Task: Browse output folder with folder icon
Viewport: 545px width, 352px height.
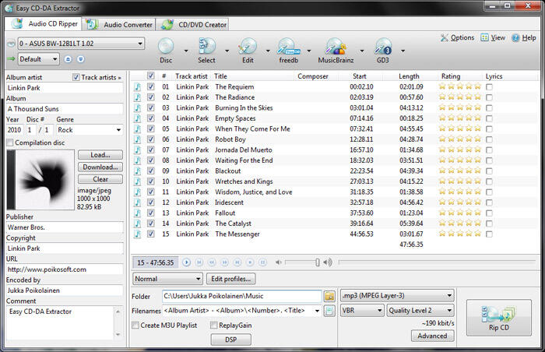Action: [x=329, y=296]
